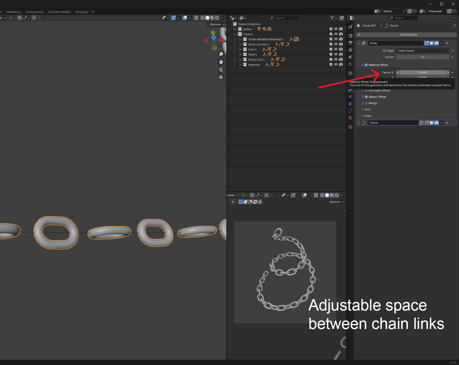Open the Scene properties tab

click(350, 57)
